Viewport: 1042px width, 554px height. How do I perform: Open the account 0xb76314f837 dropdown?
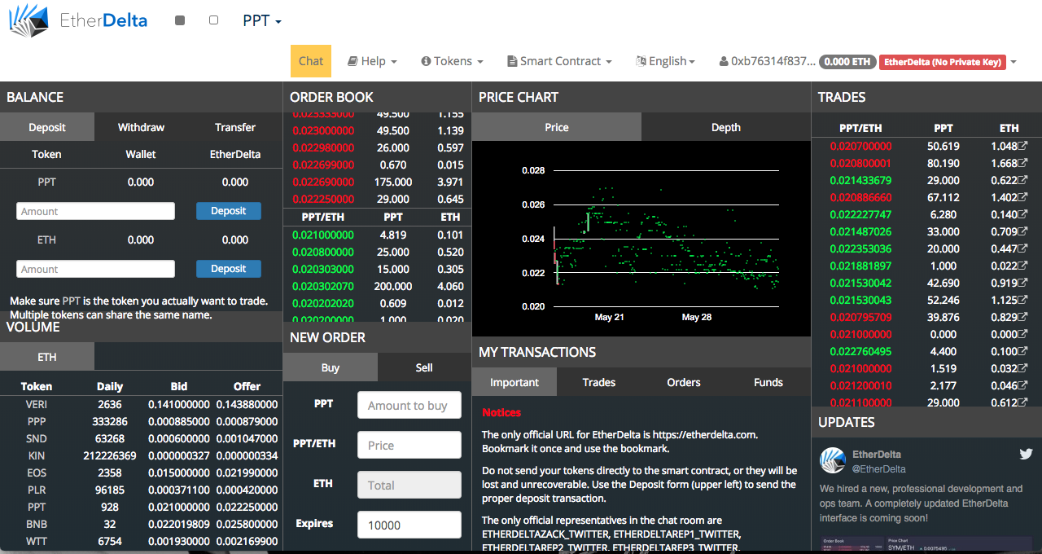coord(868,61)
